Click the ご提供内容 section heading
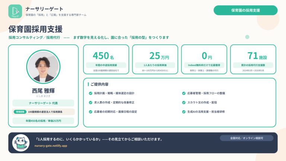This screenshot has height=161, width=286. (x=99, y=84)
